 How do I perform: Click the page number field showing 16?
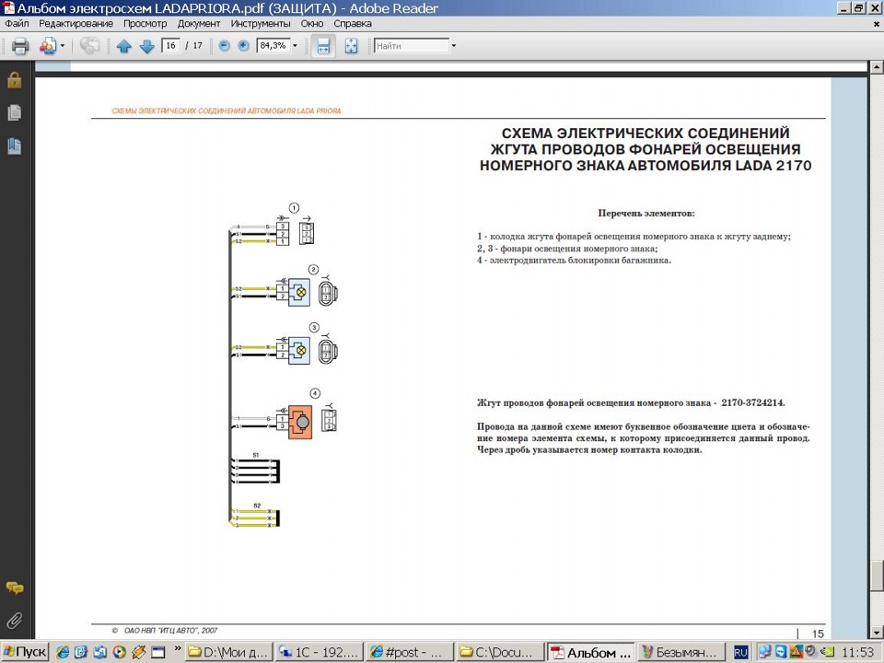(x=170, y=46)
